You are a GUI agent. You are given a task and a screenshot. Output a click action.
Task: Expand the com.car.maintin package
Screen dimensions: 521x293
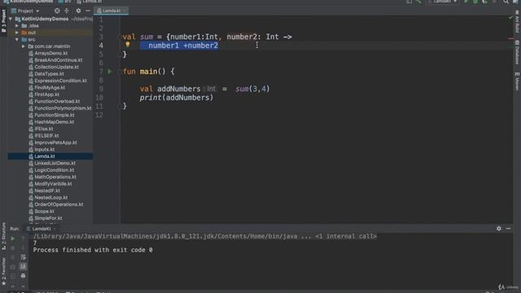pyautogui.click(x=24, y=46)
